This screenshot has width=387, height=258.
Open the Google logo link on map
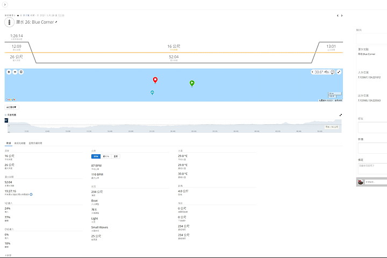(11, 99)
